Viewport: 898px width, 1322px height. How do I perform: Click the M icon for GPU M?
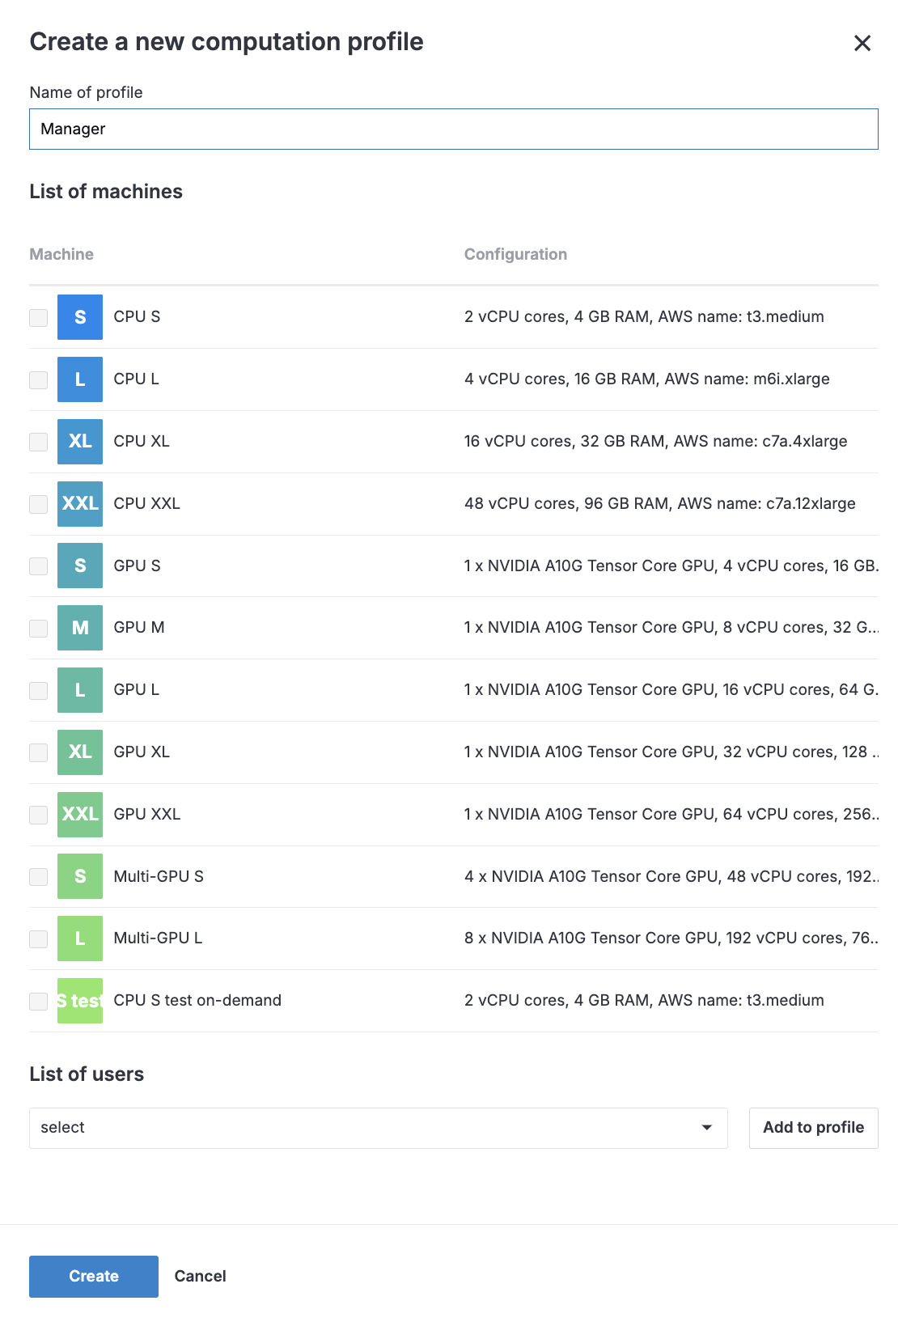click(x=80, y=628)
